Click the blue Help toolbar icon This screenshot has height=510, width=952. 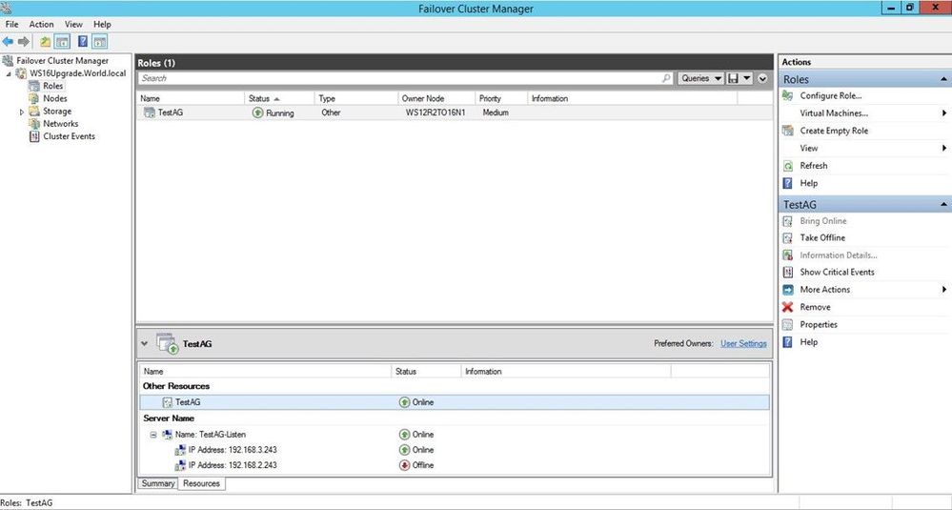[83, 42]
